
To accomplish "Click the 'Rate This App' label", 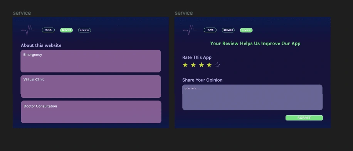I will coord(197,57).
